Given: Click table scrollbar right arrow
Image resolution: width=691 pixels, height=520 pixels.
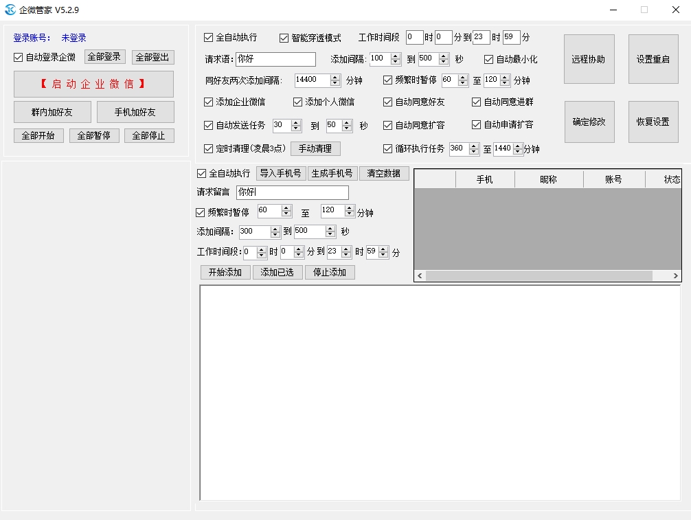Looking at the screenshot, I should click(676, 276).
